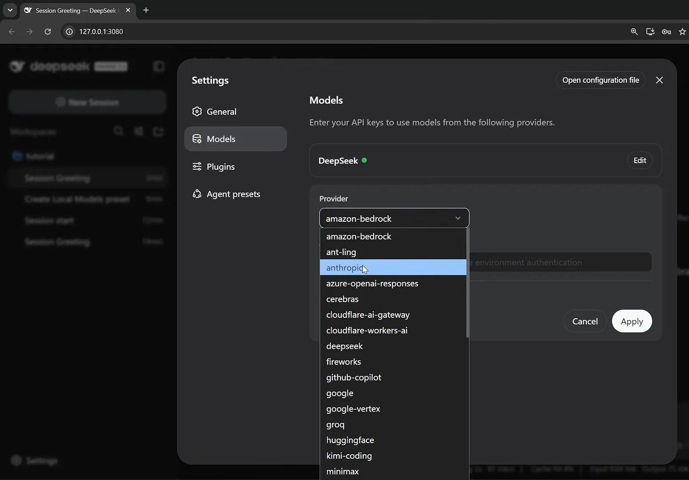Screen dimensions: 689x480
Task: Open Agent presets settings section
Action: (x=236, y=194)
